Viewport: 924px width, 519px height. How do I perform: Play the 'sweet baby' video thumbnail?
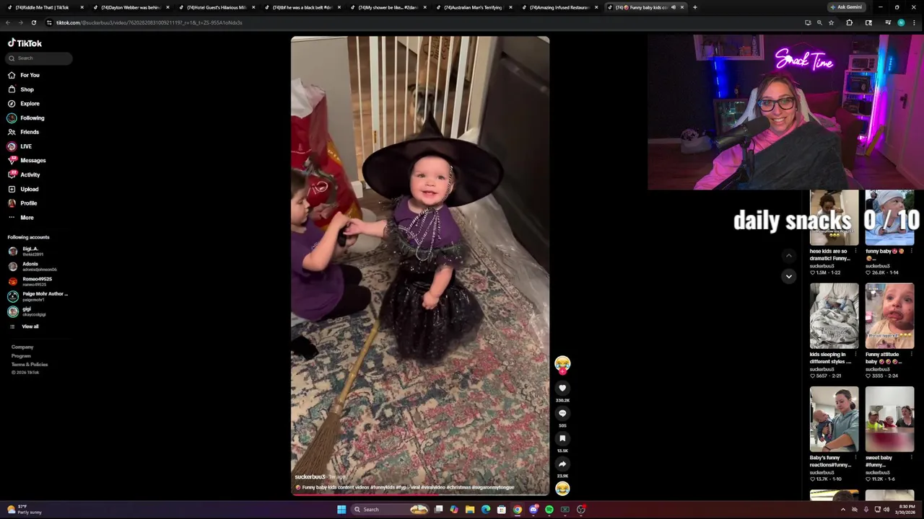[x=889, y=419]
